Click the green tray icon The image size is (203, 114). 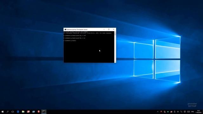pos(168,112)
